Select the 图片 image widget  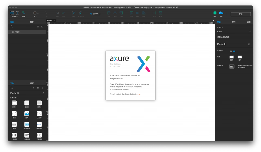pos(27,114)
